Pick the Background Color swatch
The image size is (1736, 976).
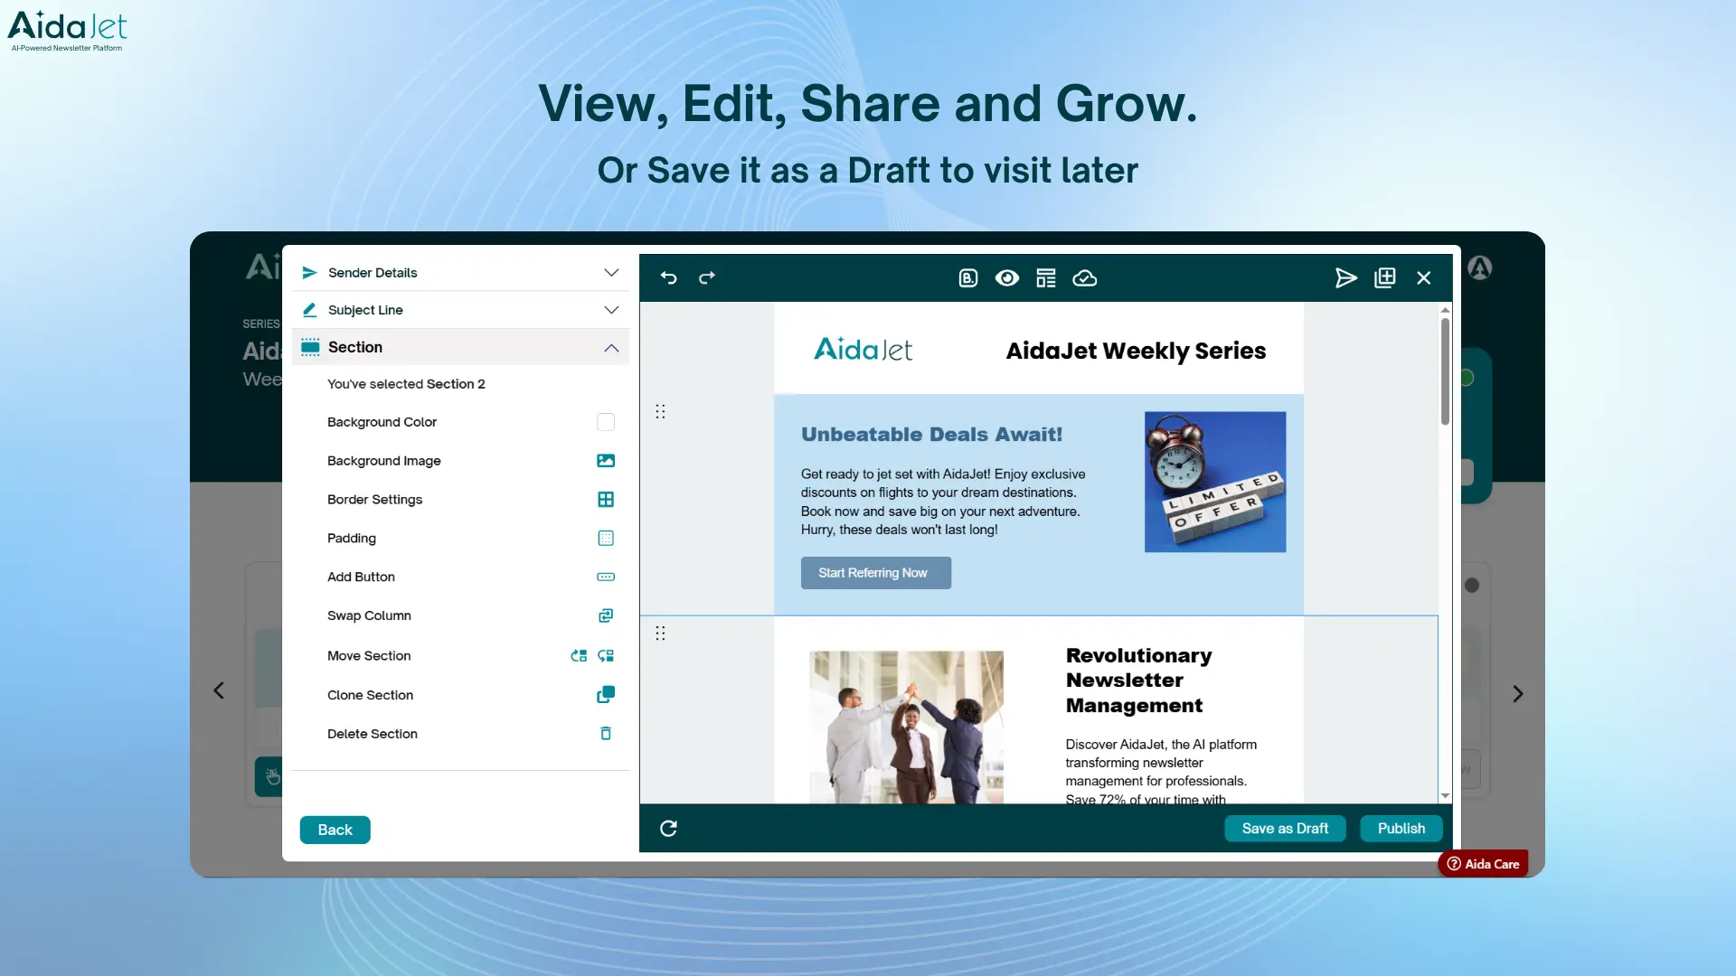[x=606, y=422]
